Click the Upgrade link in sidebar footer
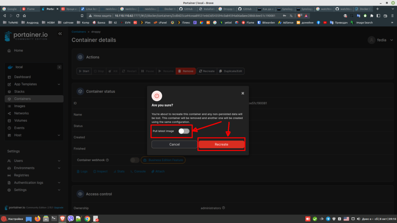Image resolution: width=397 pixels, height=223 pixels. 59,208
